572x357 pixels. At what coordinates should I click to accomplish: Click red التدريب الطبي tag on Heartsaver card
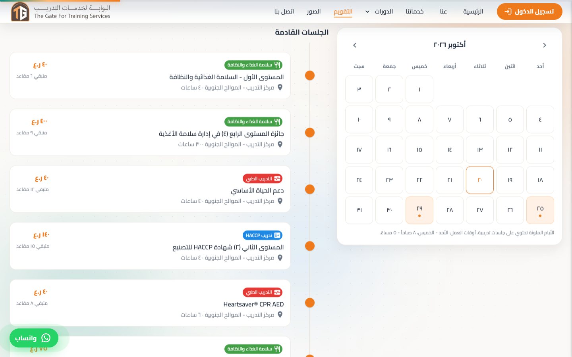tap(263, 292)
